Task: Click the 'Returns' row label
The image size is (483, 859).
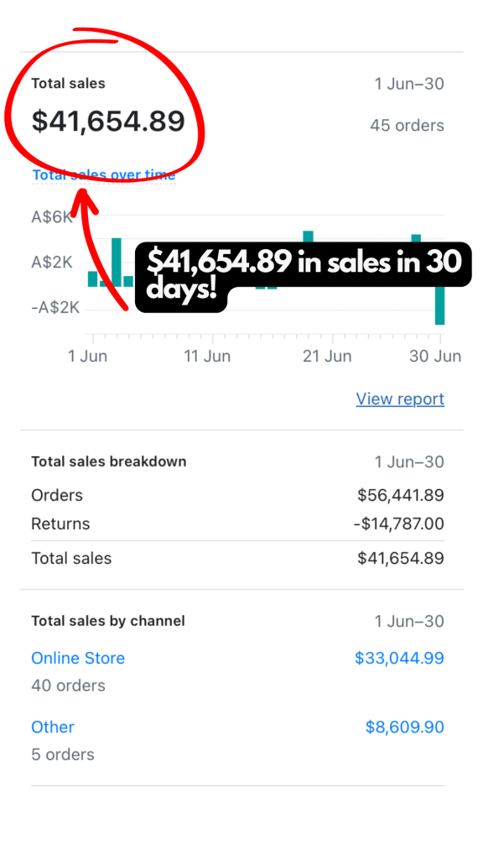Action: pos(60,523)
